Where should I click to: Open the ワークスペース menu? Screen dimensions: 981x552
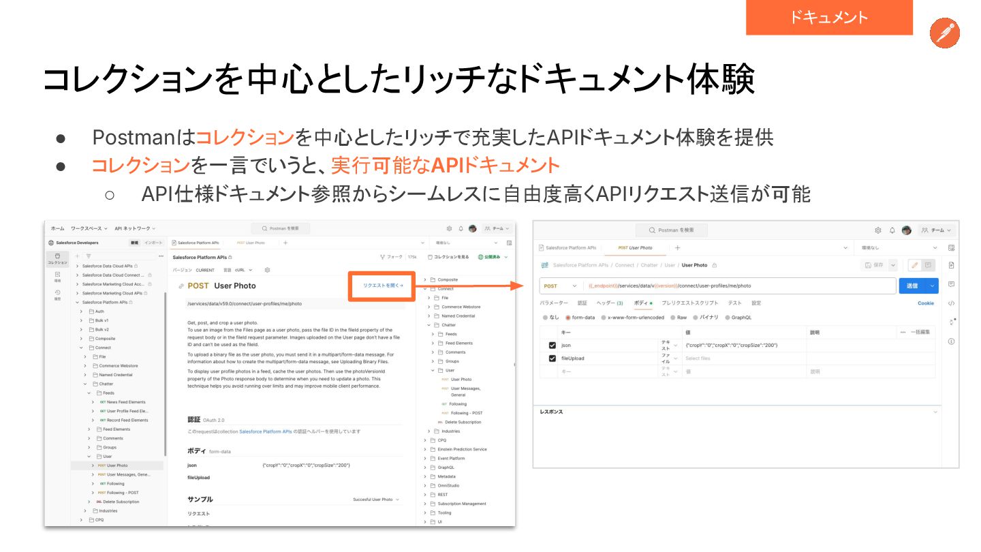click(x=89, y=229)
